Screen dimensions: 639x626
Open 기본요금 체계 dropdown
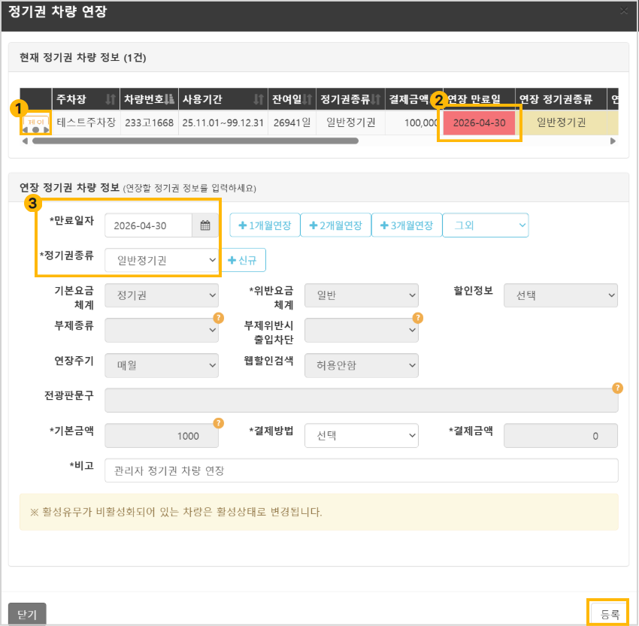pyautogui.click(x=162, y=295)
